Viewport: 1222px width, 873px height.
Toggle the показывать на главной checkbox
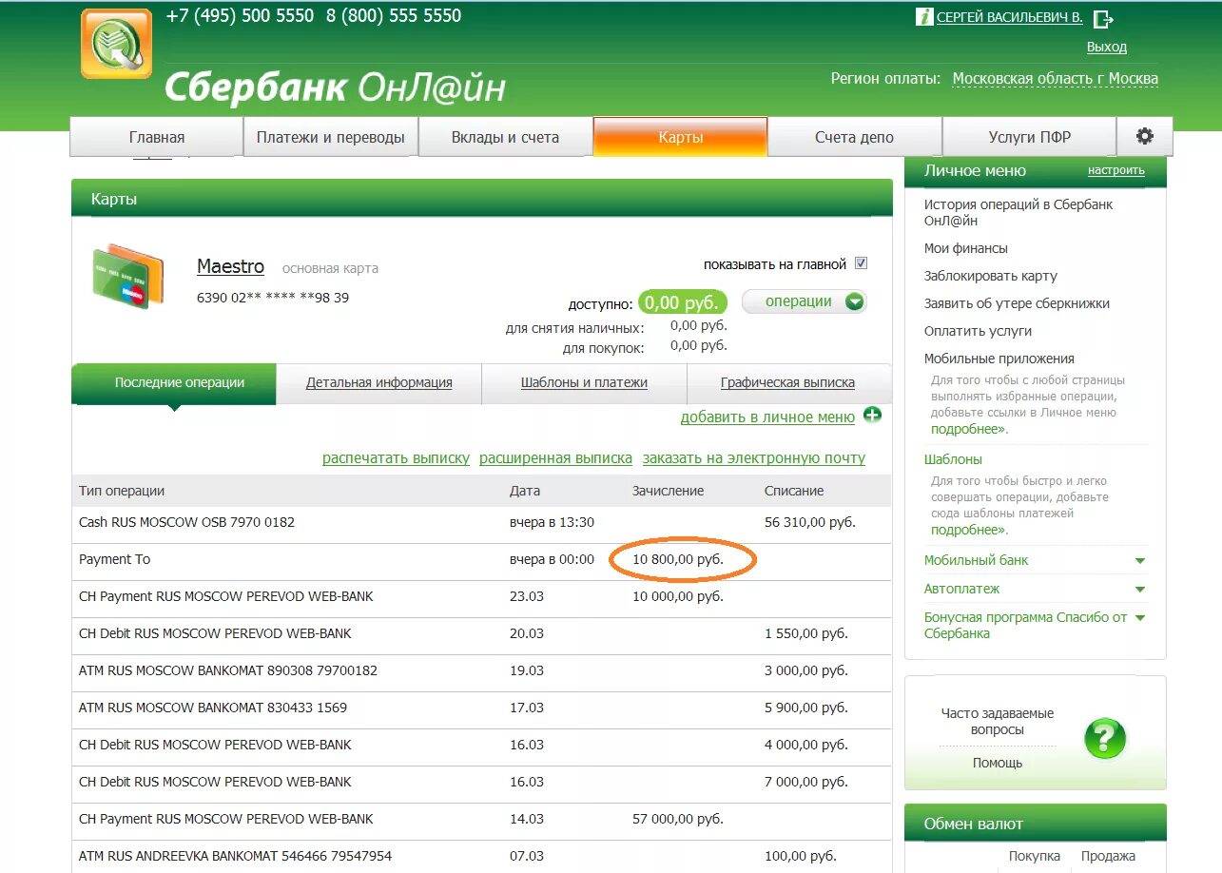861,263
